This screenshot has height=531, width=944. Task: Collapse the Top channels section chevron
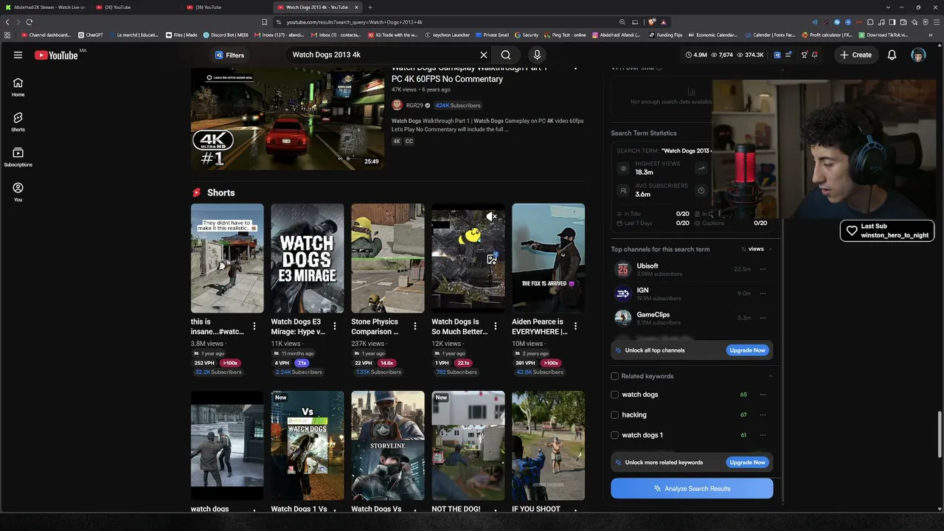(x=771, y=249)
